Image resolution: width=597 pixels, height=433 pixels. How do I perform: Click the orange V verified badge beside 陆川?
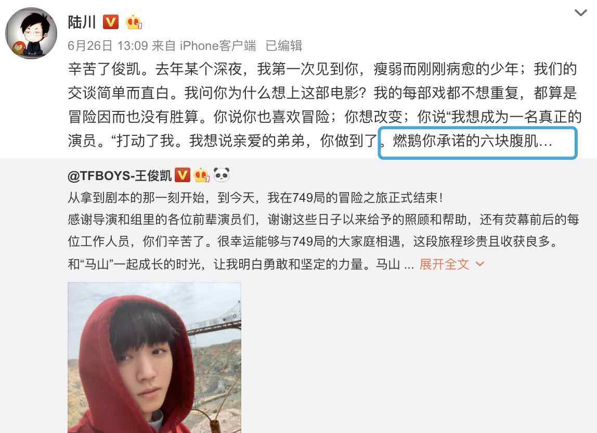[111, 22]
